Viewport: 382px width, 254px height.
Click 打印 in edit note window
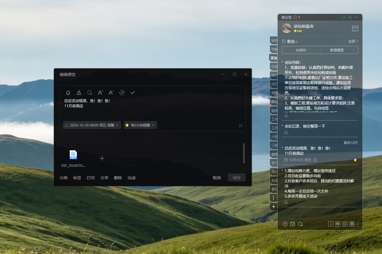click(91, 178)
